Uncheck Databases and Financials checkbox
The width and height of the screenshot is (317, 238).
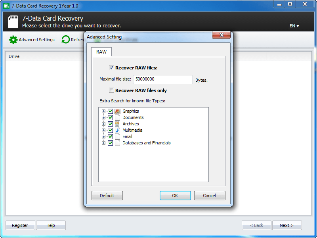pyautogui.click(x=110, y=143)
